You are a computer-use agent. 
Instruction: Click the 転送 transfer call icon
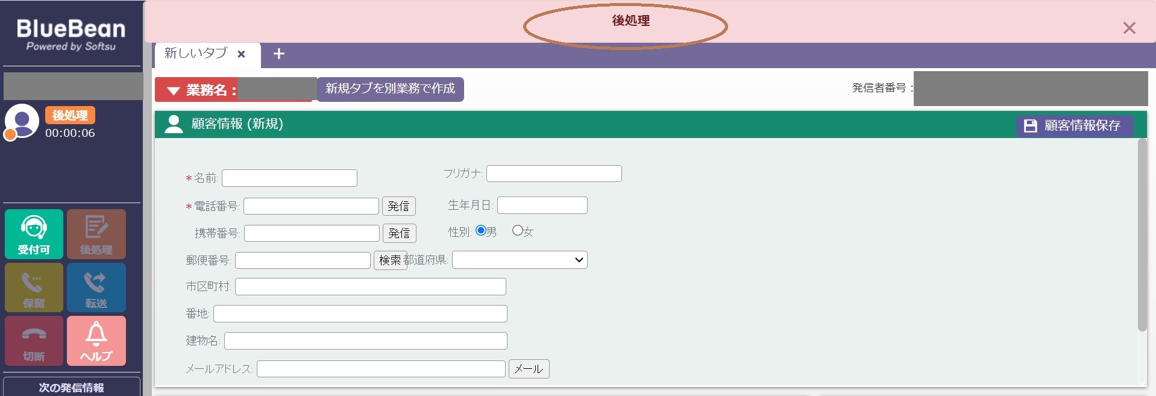96,288
